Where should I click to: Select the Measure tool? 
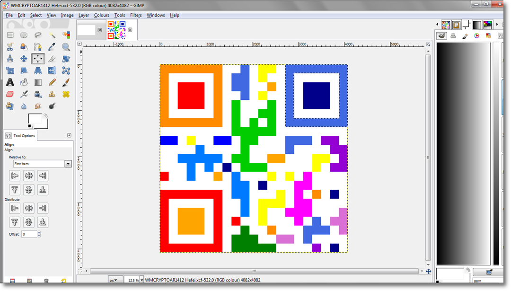10,59
